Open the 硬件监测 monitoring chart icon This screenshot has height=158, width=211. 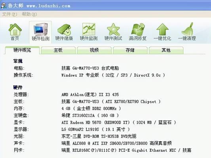click(x=89, y=32)
